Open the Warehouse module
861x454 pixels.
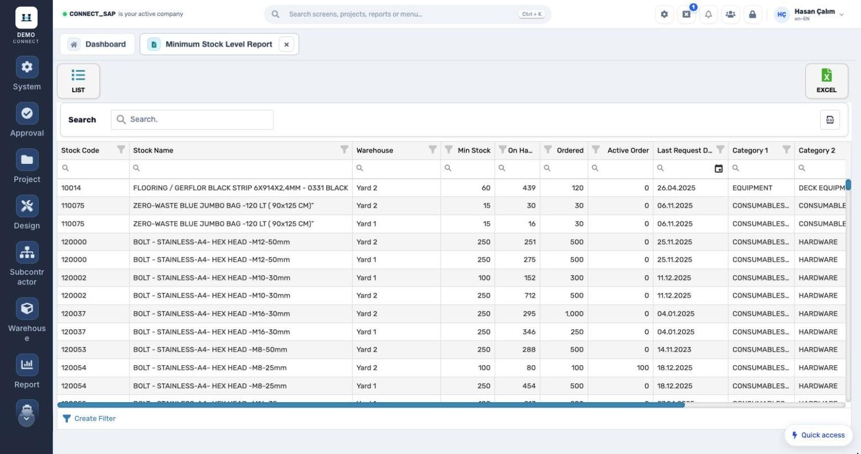[x=27, y=320]
